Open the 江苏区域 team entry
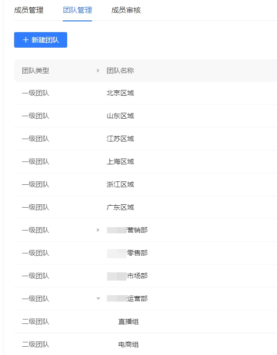Viewport: 277px width, 355px height. (146, 139)
